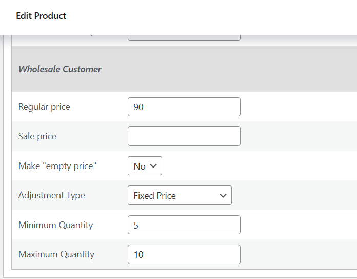Open the Make "empty price" dropdown
Screen dimensions: 357x279
(144, 166)
